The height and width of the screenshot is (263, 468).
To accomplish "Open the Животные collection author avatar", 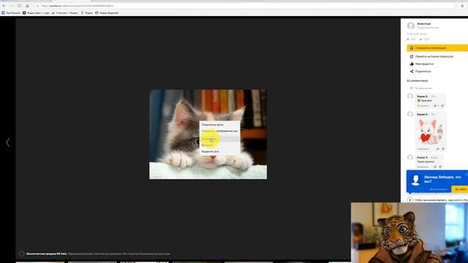I will pyautogui.click(x=411, y=26).
